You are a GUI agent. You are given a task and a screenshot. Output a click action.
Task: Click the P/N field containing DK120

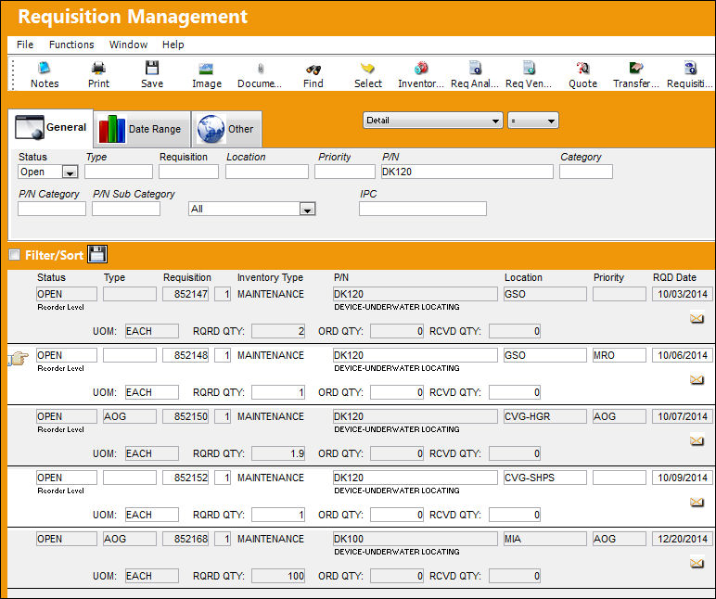pos(467,172)
